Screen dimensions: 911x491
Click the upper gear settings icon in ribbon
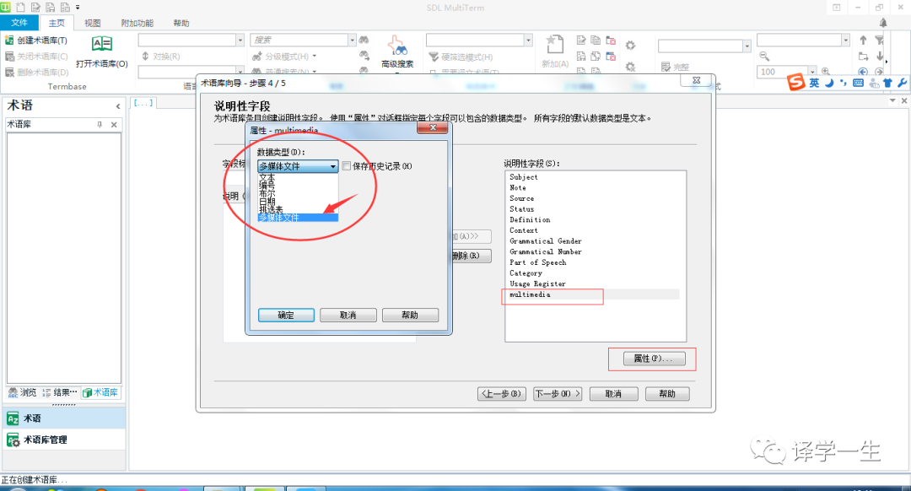[x=630, y=46]
